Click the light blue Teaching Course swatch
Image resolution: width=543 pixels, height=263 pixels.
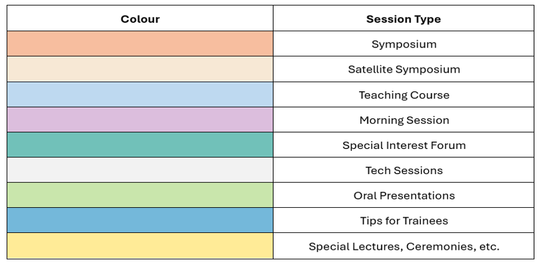pyautogui.click(x=140, y=95)
